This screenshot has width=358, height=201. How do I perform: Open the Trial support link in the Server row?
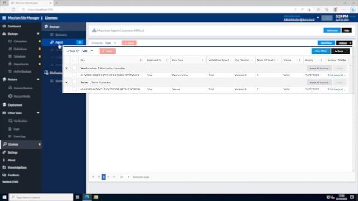pos(337,89)
